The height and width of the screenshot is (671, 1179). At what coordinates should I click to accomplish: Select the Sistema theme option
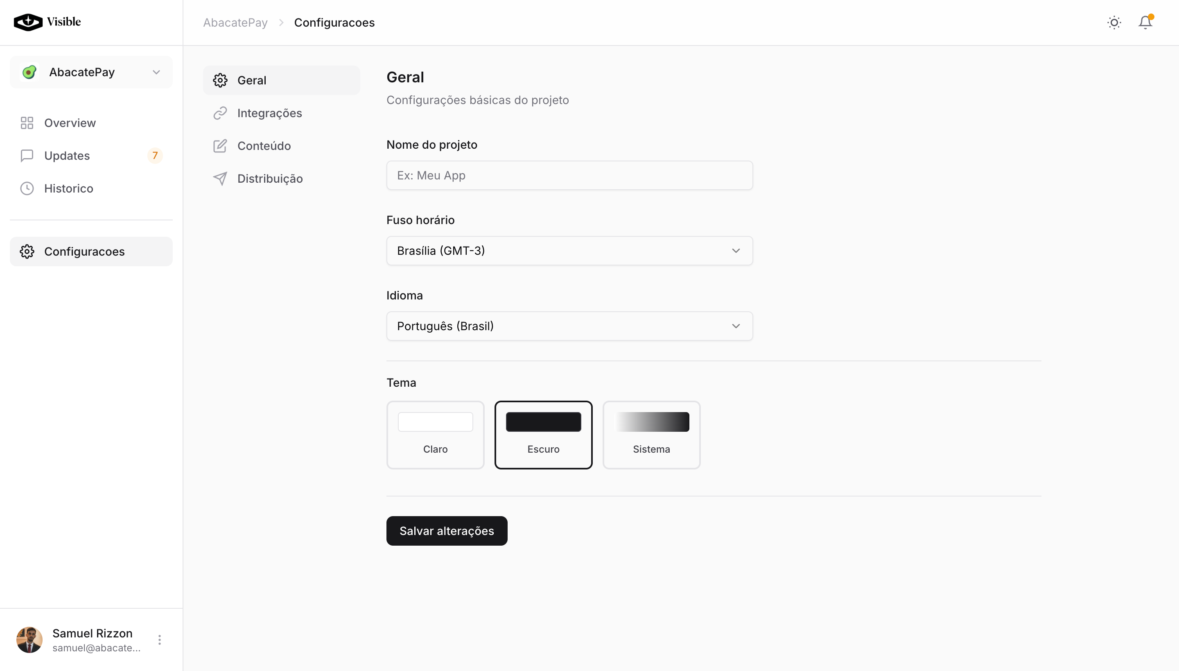[x=651, y=435]
